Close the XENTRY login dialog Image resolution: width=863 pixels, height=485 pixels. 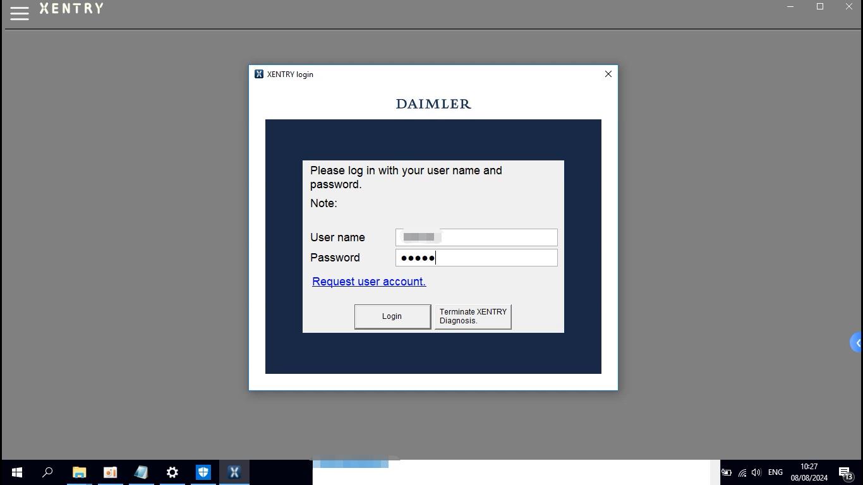pos(608,74)
